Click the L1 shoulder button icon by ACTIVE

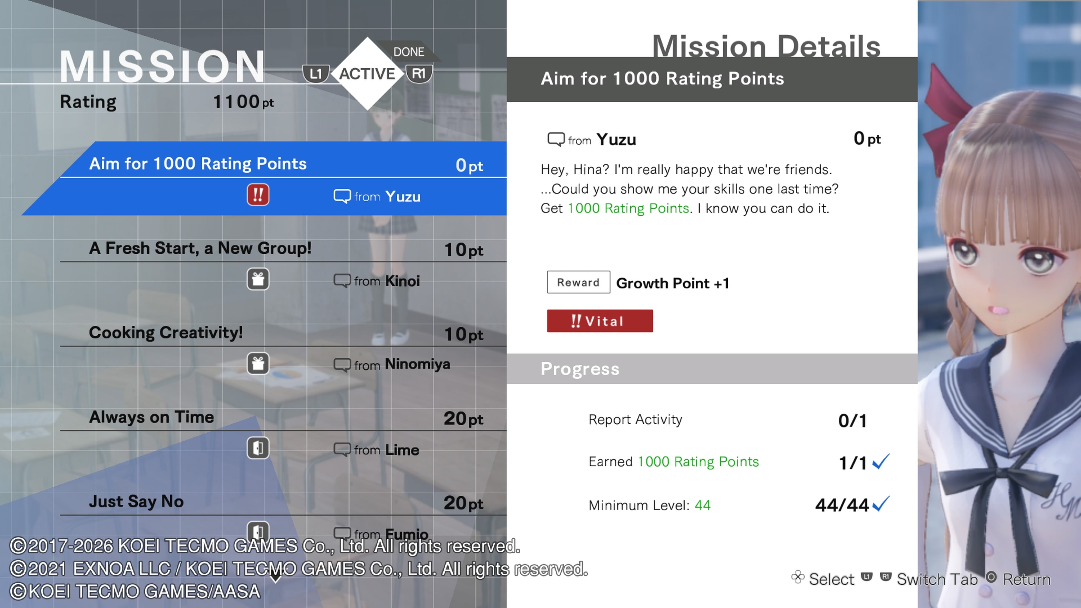[316, 74]
